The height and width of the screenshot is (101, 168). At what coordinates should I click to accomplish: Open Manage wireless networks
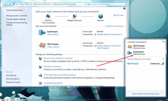click(17, 16)
